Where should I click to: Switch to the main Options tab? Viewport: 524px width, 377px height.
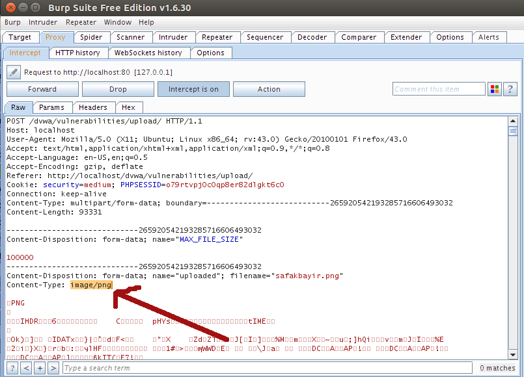click(450, 37)
